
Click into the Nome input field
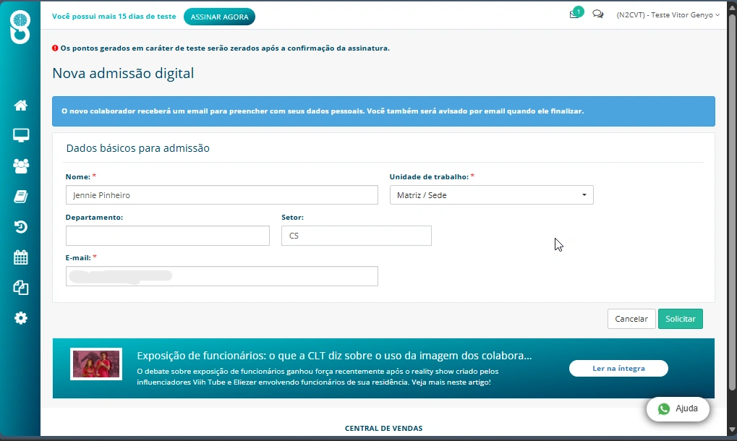pyautogui.click(x=222, y=195)
